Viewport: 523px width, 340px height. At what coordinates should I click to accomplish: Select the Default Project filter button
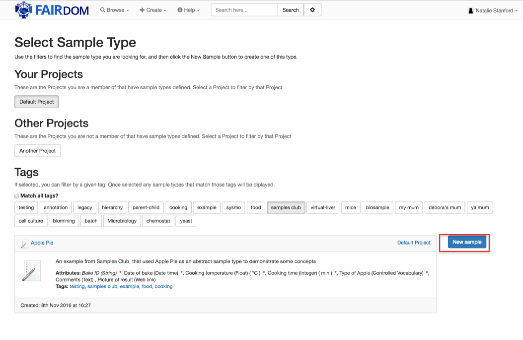click(x=36, y=102)
